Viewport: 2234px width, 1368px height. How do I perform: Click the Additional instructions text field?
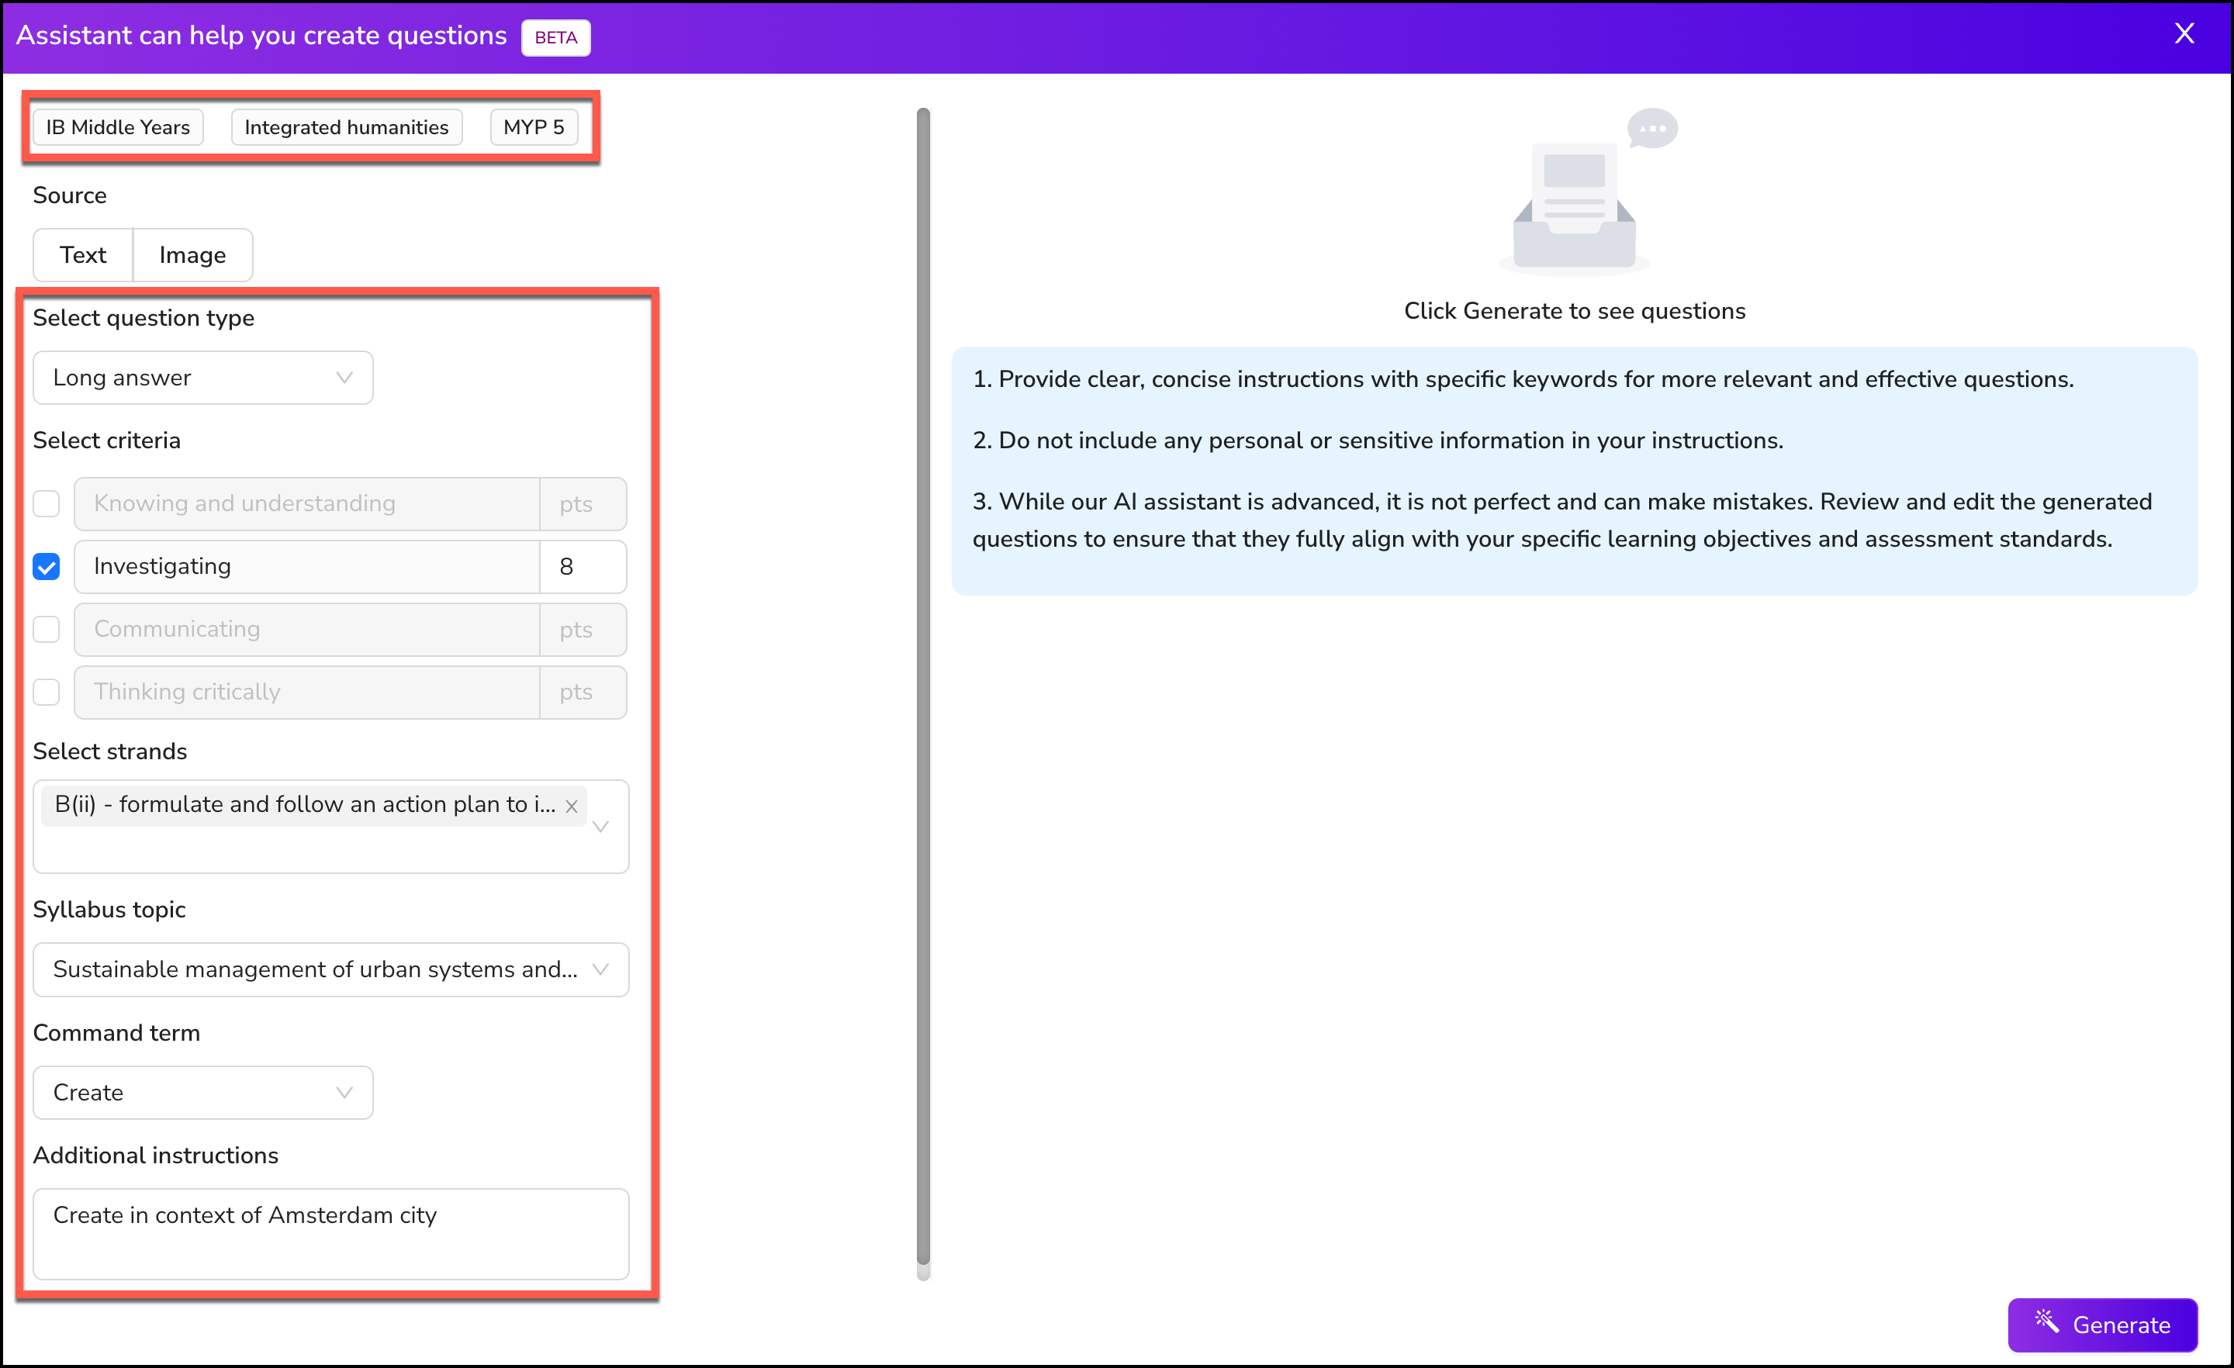pyautogui.click(x=331, y=1234)
